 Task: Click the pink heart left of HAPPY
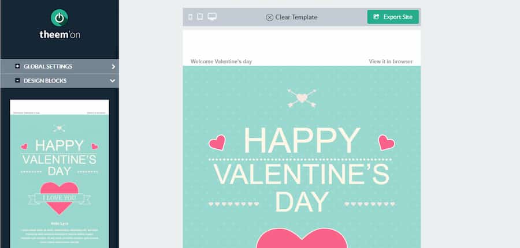pyautogui.click(x=217, y=142)
